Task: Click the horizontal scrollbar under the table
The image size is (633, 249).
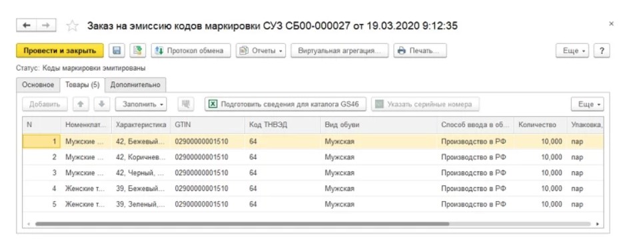Action: 243,224
